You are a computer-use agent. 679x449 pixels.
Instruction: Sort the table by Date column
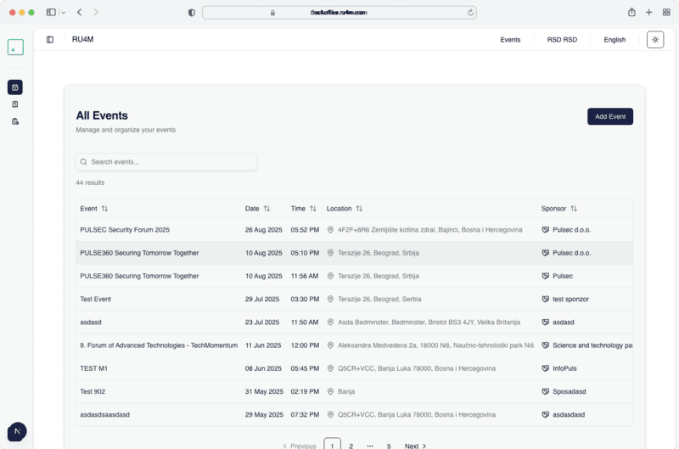click(x=257, y=209)
